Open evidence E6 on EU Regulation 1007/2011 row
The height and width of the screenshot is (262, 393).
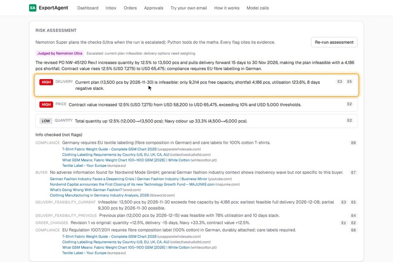pyautogui.click(x=354, y=230)
